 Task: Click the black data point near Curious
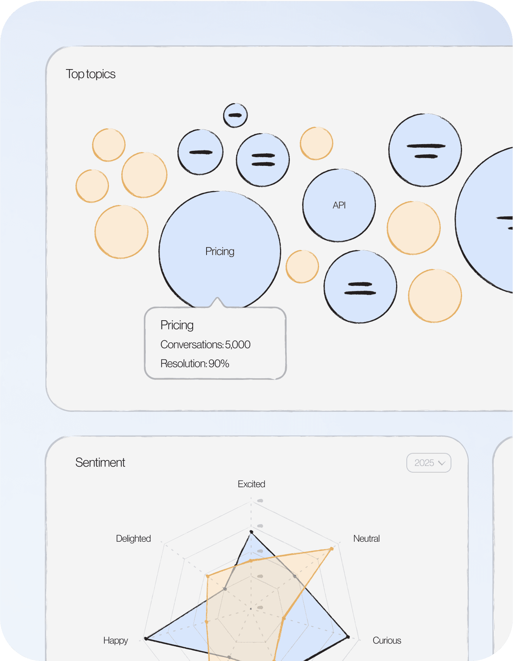tap(348, 637)
